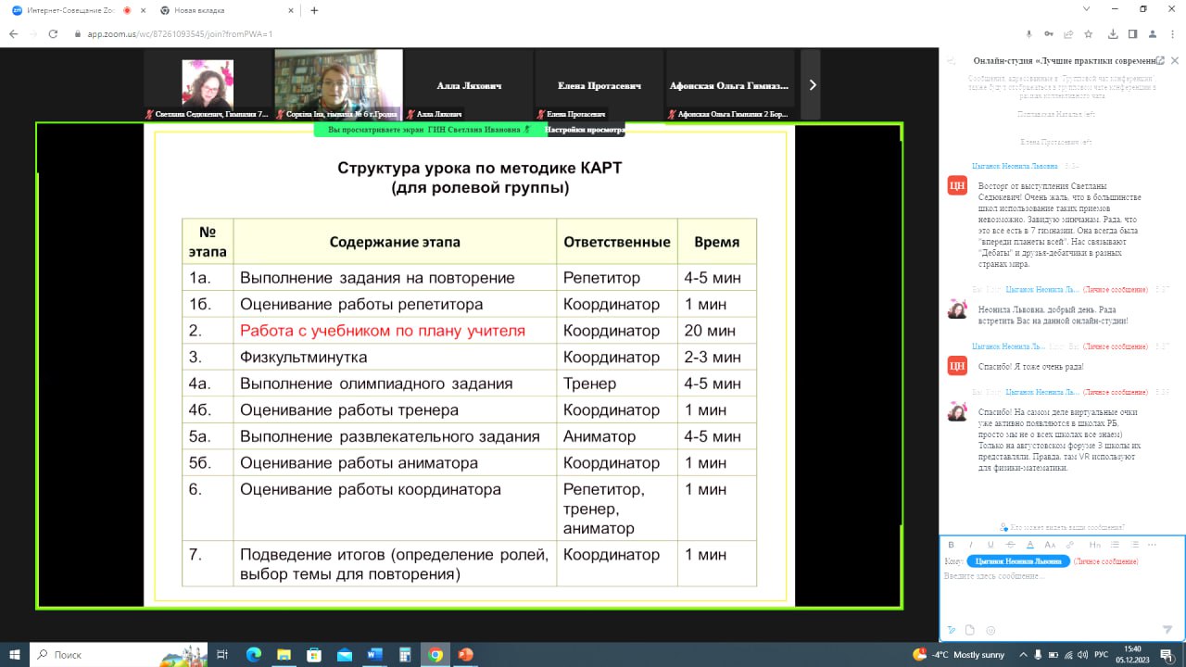Click the sender name Цыганюк Неонила Львовна in chat

(x=1015, y=166)
